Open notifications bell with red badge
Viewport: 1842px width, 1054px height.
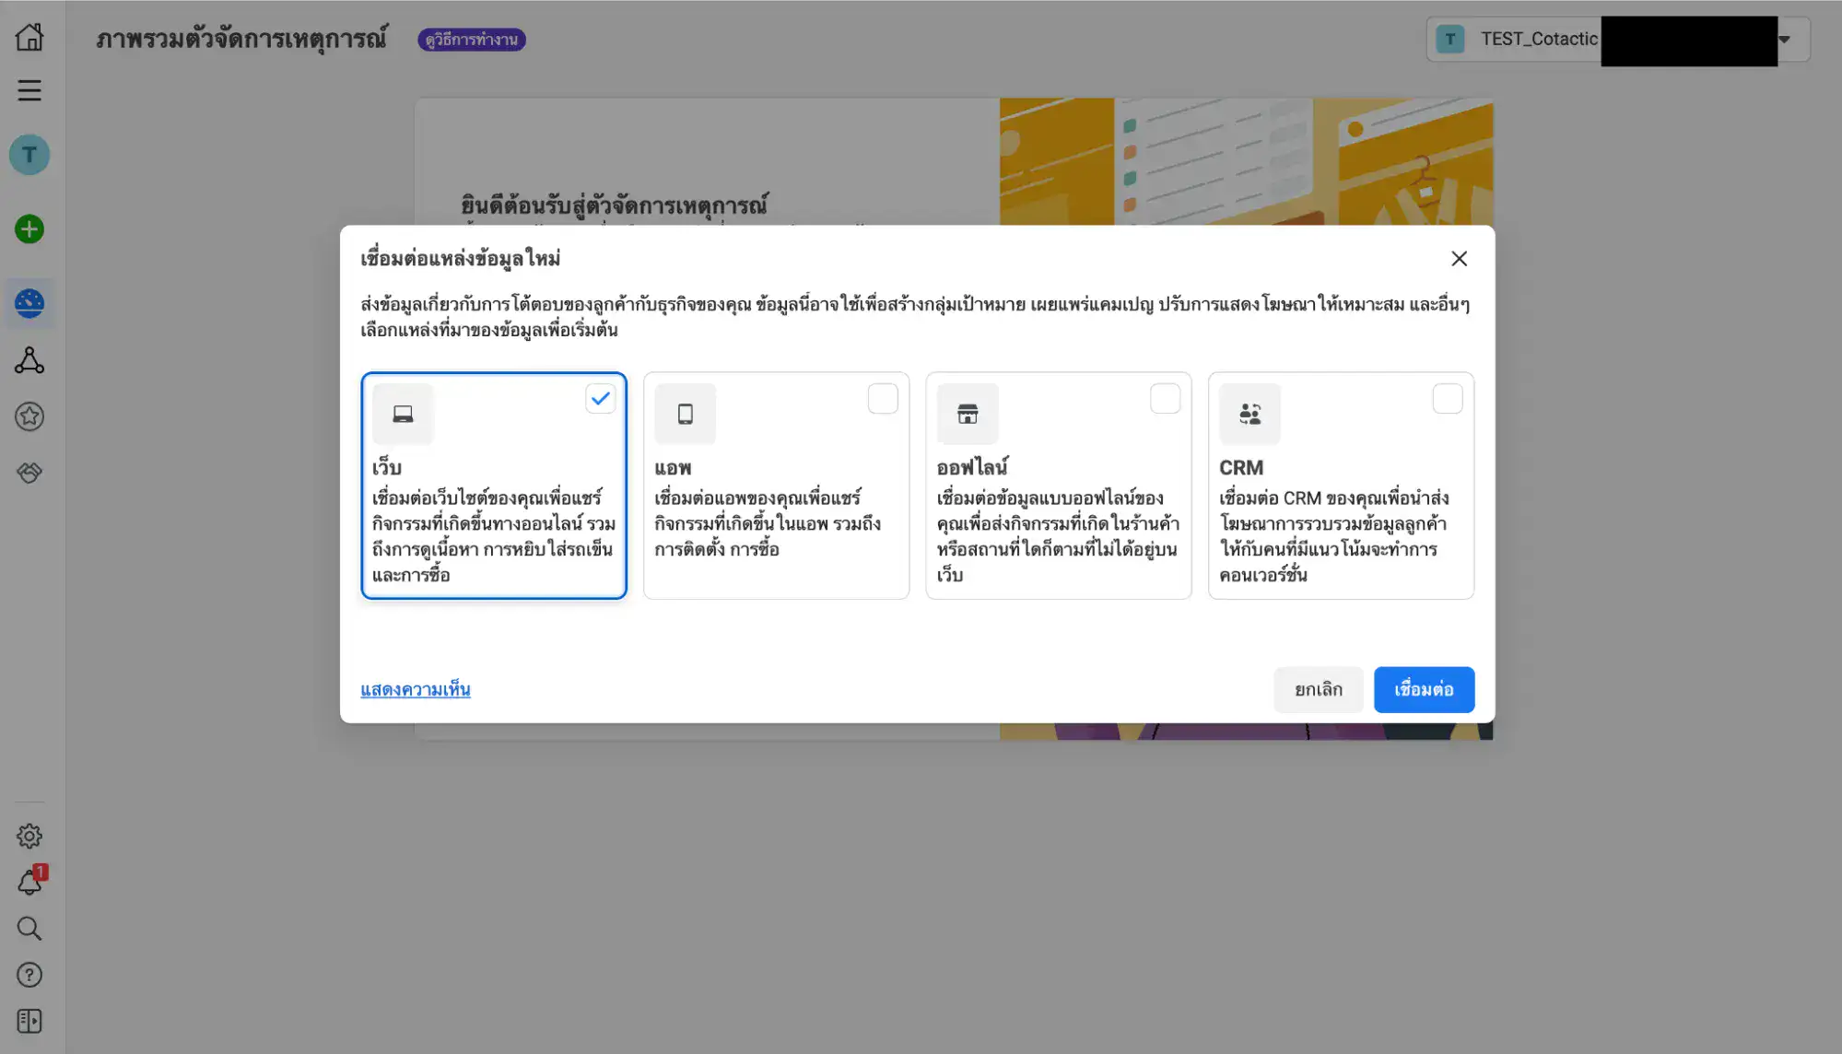(x=29, y=883)
